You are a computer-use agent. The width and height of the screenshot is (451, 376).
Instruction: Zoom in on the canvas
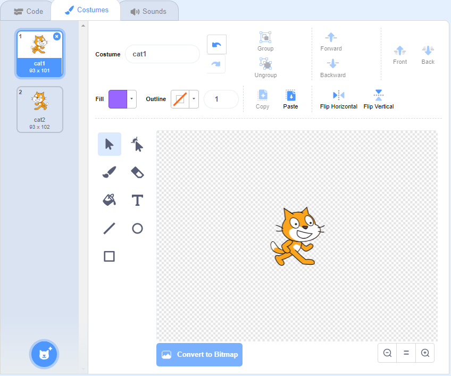click(425, 353)
